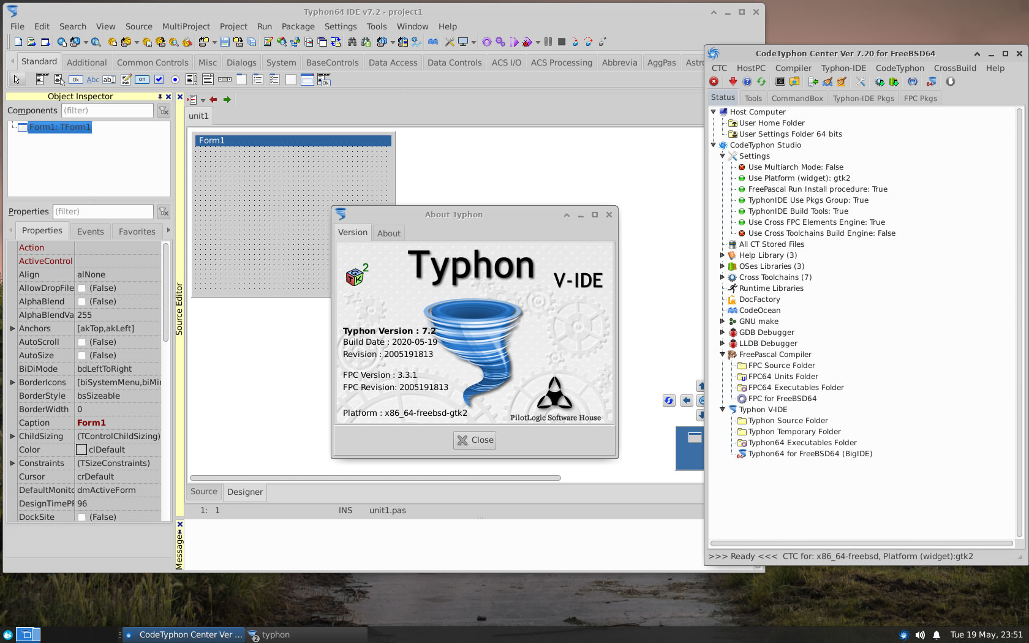Toggle the AutoSize checkbox
Image resolution: width=1029 pixels, height=643 pixels.
(81, 356)
